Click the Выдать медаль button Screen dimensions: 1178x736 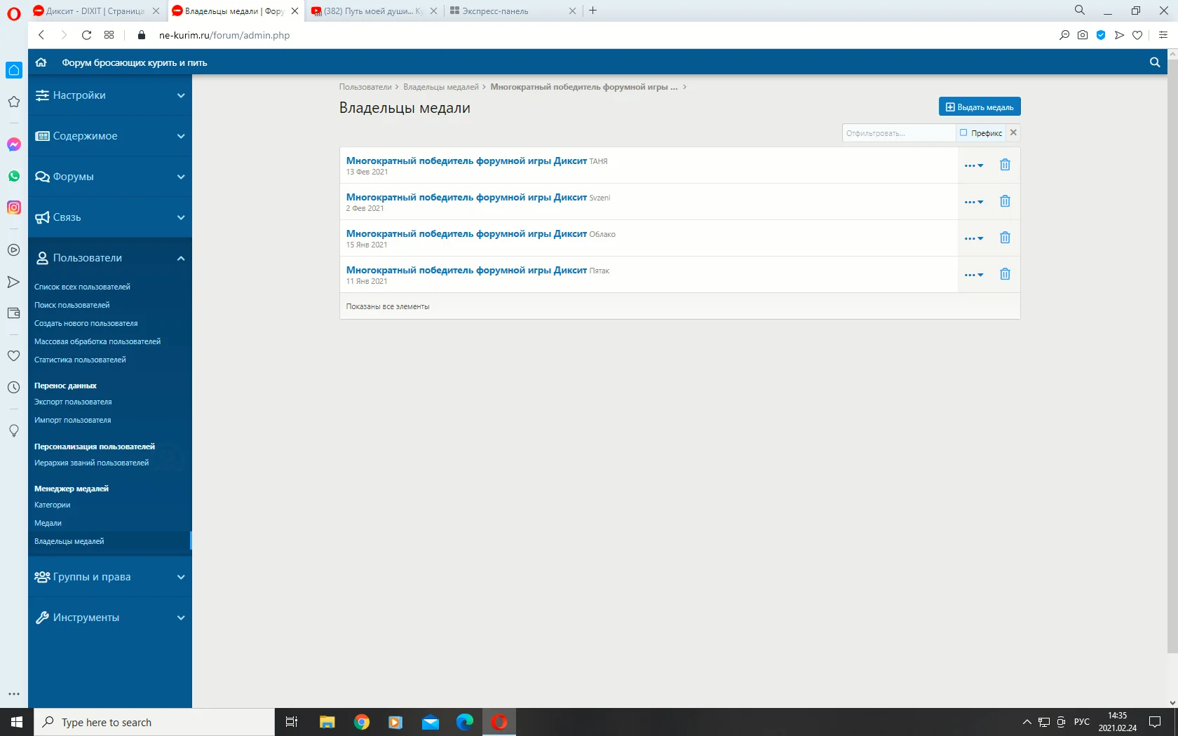(x=980, y=107)
